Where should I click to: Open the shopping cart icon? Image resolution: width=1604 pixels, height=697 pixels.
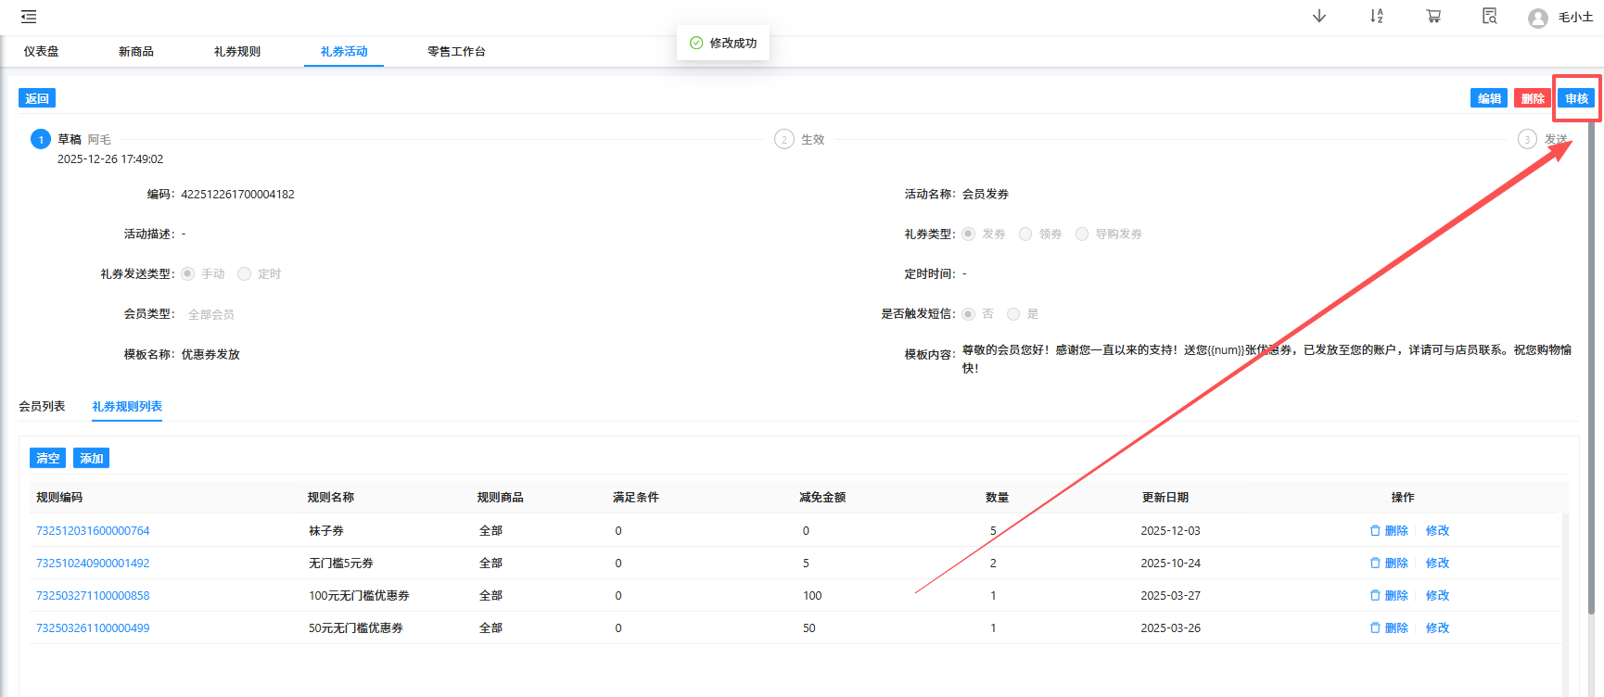[1433, 16]
